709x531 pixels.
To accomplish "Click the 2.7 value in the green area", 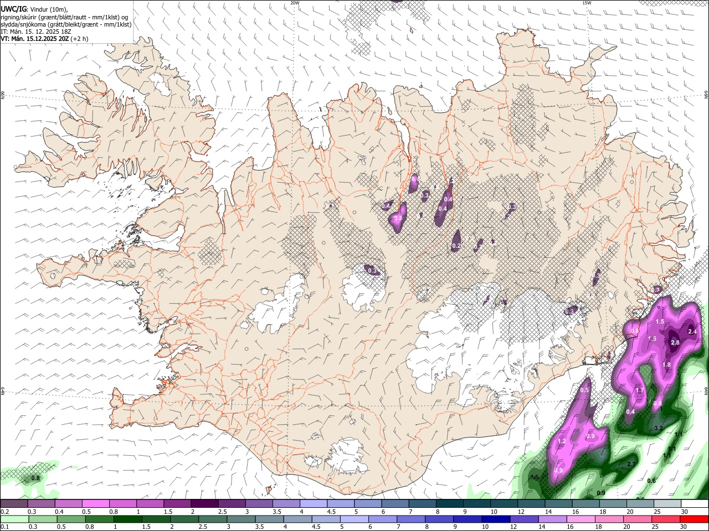I will click(631, 465).
